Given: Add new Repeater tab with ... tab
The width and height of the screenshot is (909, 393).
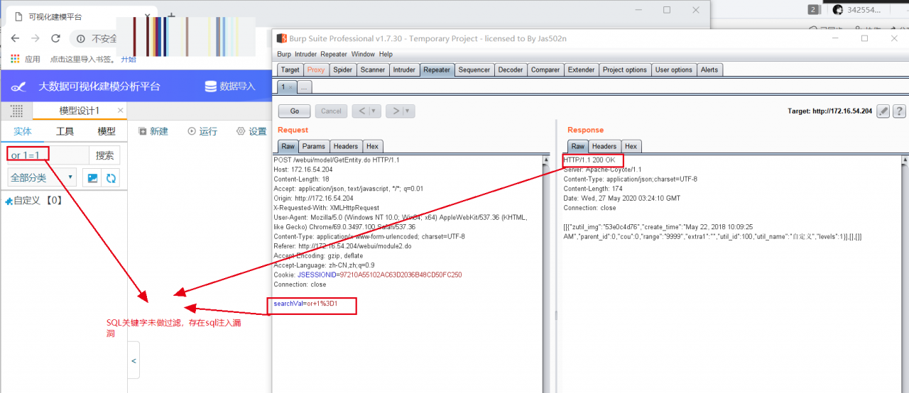Looking at the screenshot, I should coord(304,87).
